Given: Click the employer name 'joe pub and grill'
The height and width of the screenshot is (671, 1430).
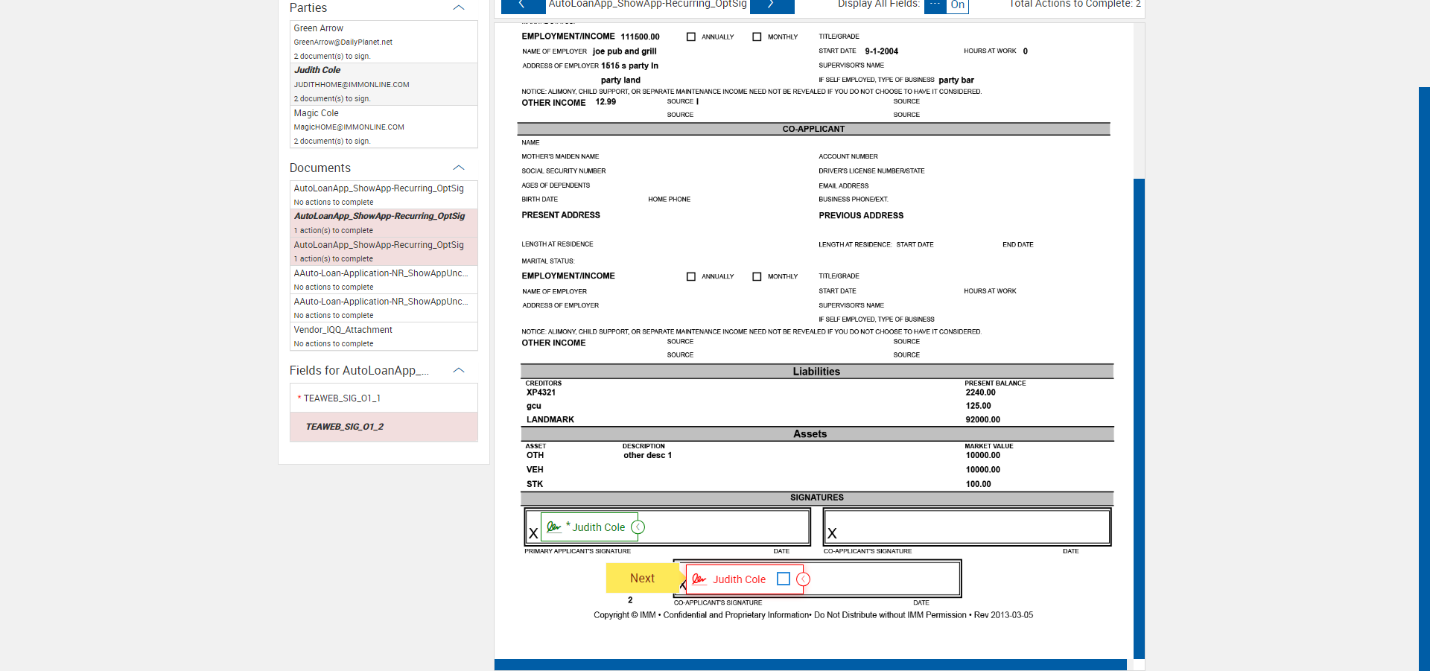Looking at the screenshot, I should [624, 51].
